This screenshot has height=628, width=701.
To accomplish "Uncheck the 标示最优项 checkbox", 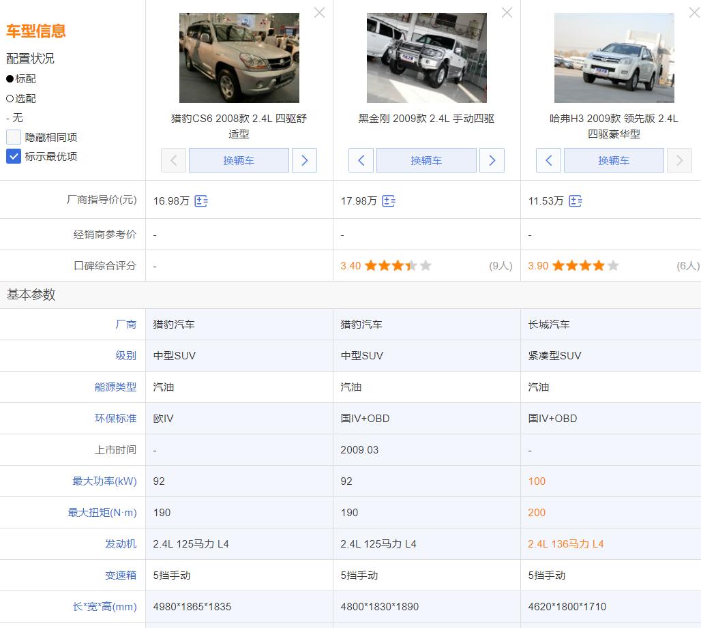I will (x=12, y=156).
